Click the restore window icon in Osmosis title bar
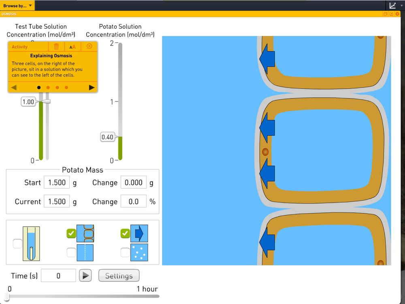Image resolution: width=405 pixels, height=304 pixels. (385, 14)
